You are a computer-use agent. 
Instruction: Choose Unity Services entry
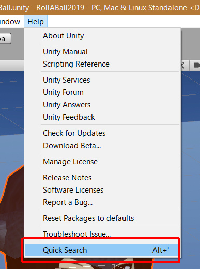click(102, 80)
